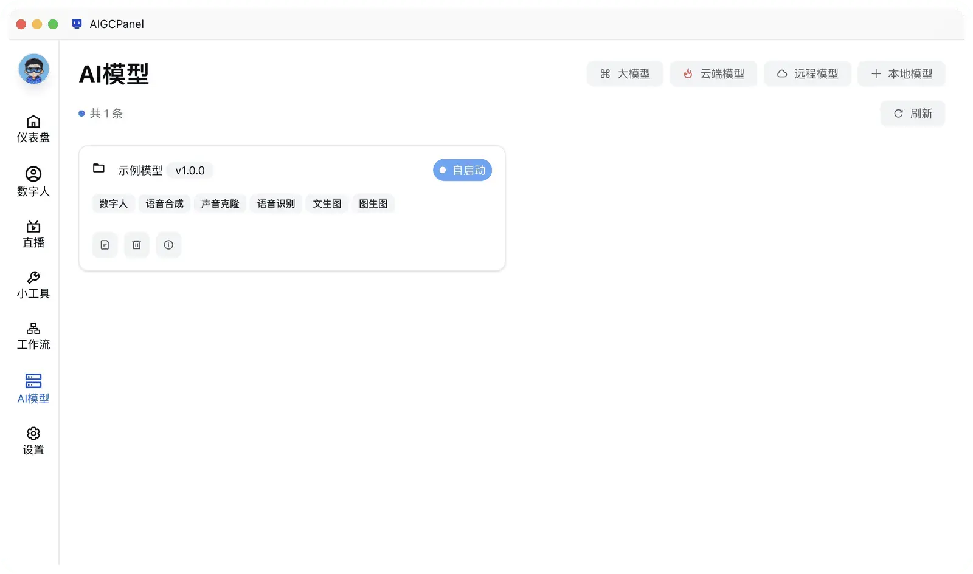Click the green maximize window button

(53, 24)
